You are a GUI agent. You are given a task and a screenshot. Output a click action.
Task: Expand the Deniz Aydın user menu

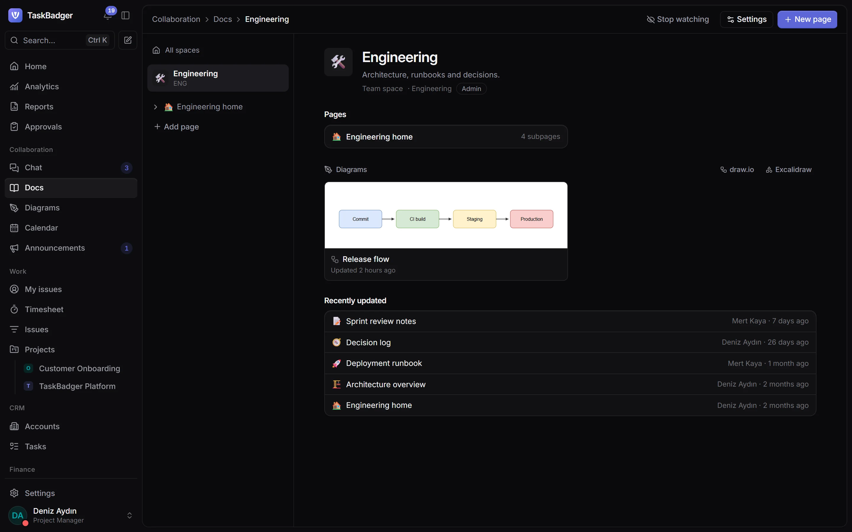(71, 515)
